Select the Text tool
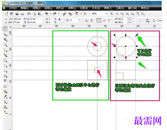167x130 pixels. click(5, 81)
